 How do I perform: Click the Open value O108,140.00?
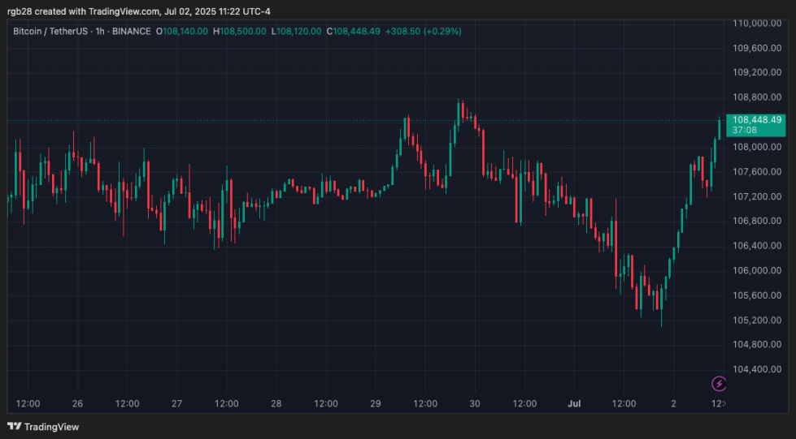(x=184, y=31)
